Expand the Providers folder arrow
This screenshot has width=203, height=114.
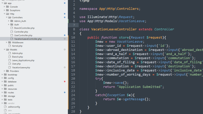pos(4,71)
